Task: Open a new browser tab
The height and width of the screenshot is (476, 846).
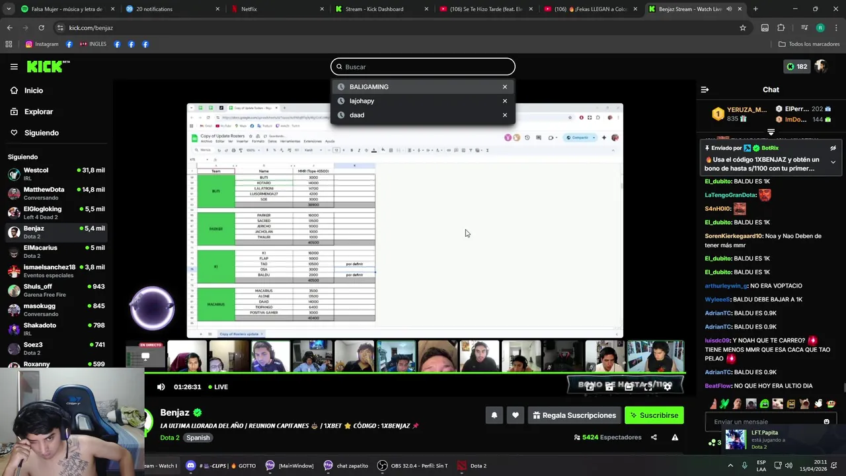Action: [x=755, y=9]
